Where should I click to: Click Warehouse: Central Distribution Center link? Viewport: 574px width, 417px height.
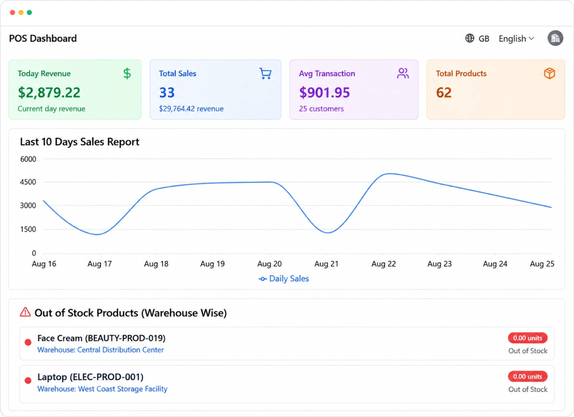(100, 350)
